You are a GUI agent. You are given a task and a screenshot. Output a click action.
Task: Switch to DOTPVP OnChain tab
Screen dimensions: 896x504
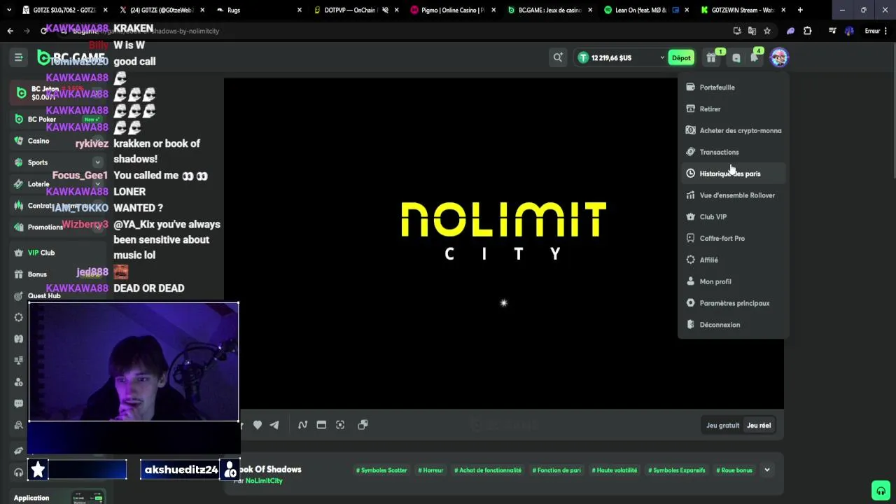pyautogui.click(x=356, y=10)
